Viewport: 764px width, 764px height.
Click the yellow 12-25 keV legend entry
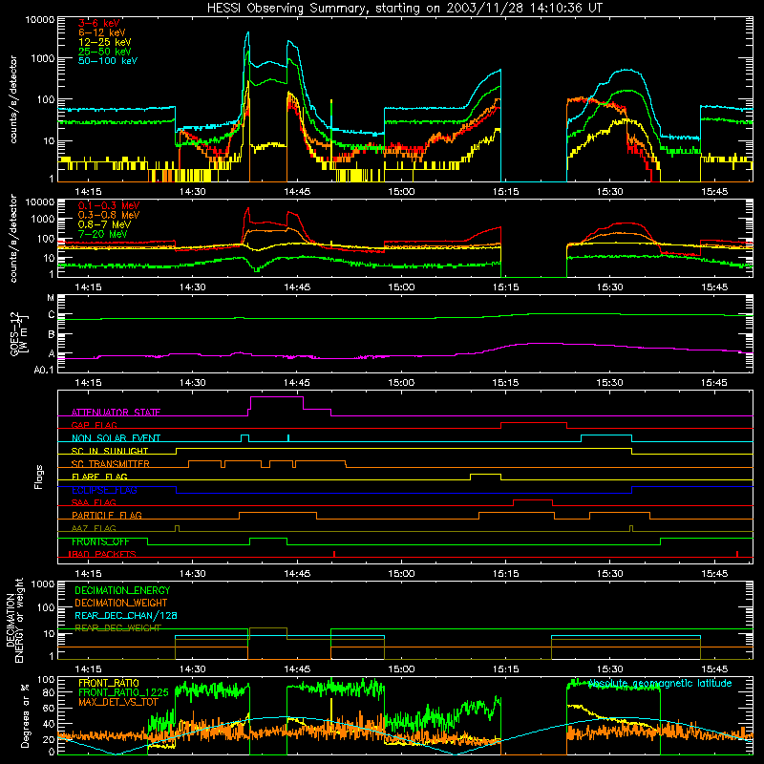pos(105,42)
